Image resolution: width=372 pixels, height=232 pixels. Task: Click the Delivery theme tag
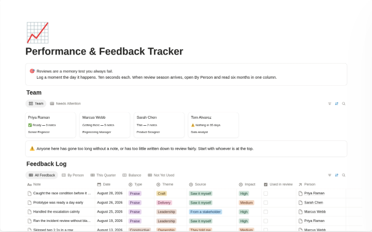coord(164,203)
